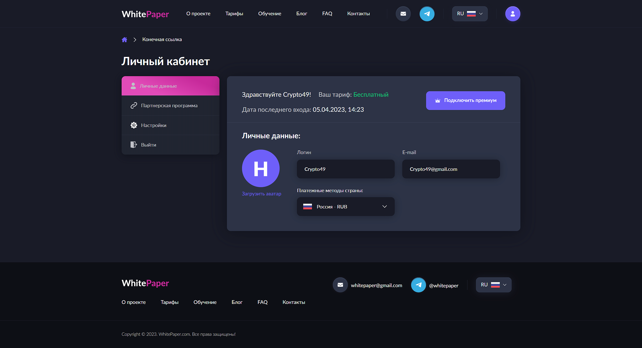
Task: Select Партнерская программа sidebar item
Action: click(171, 105)
